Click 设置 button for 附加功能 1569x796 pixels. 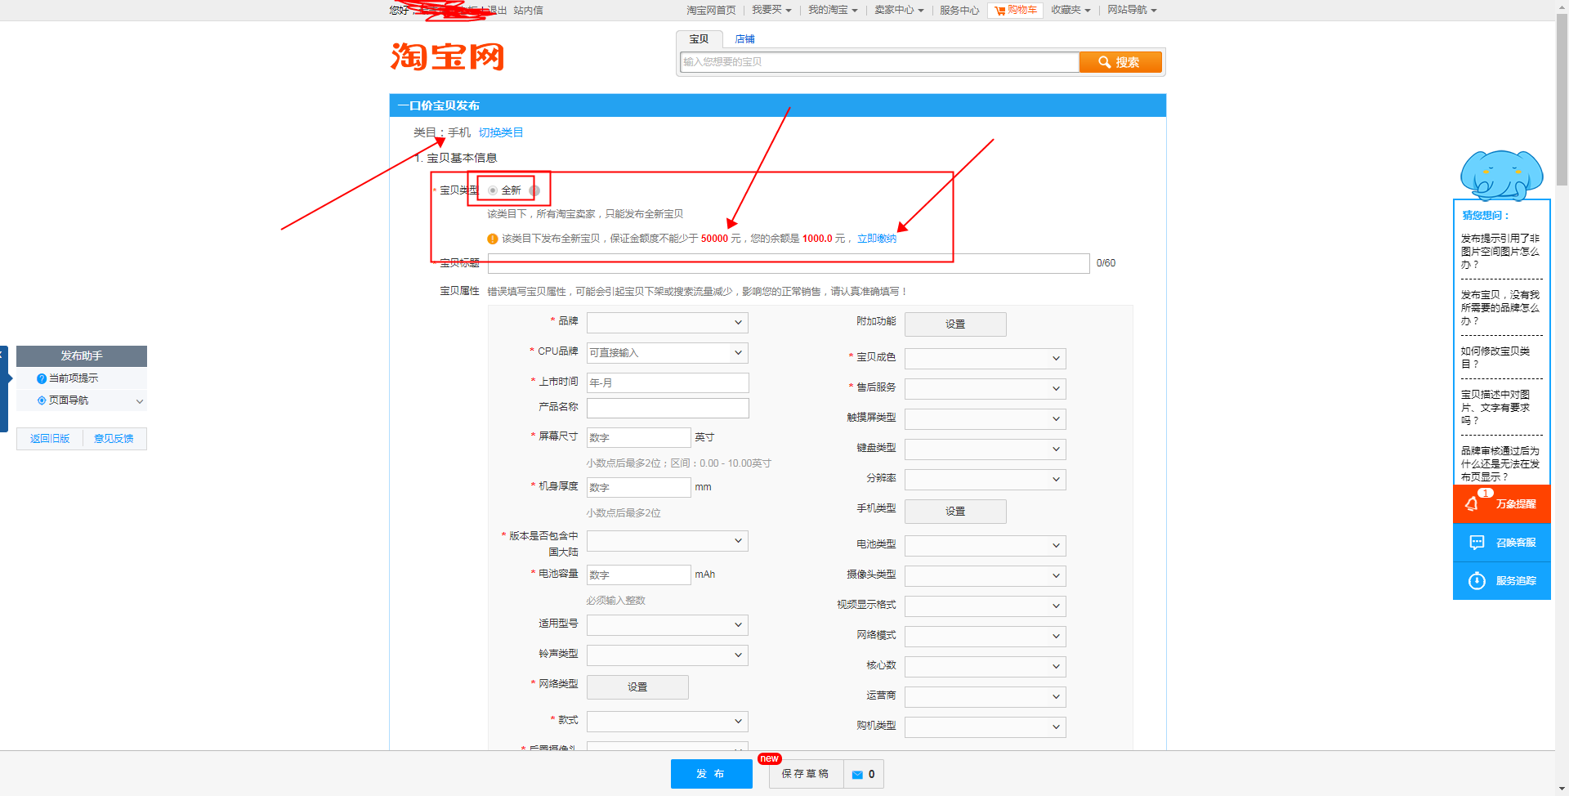pos(955,324)
